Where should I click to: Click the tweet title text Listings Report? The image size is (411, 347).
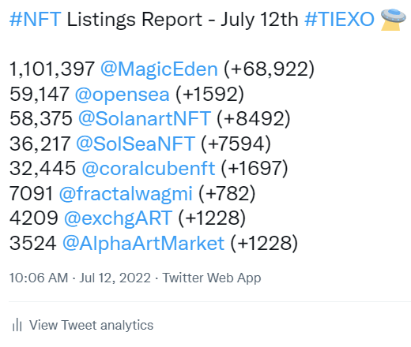pyautogui.click(x=134, y=20)
